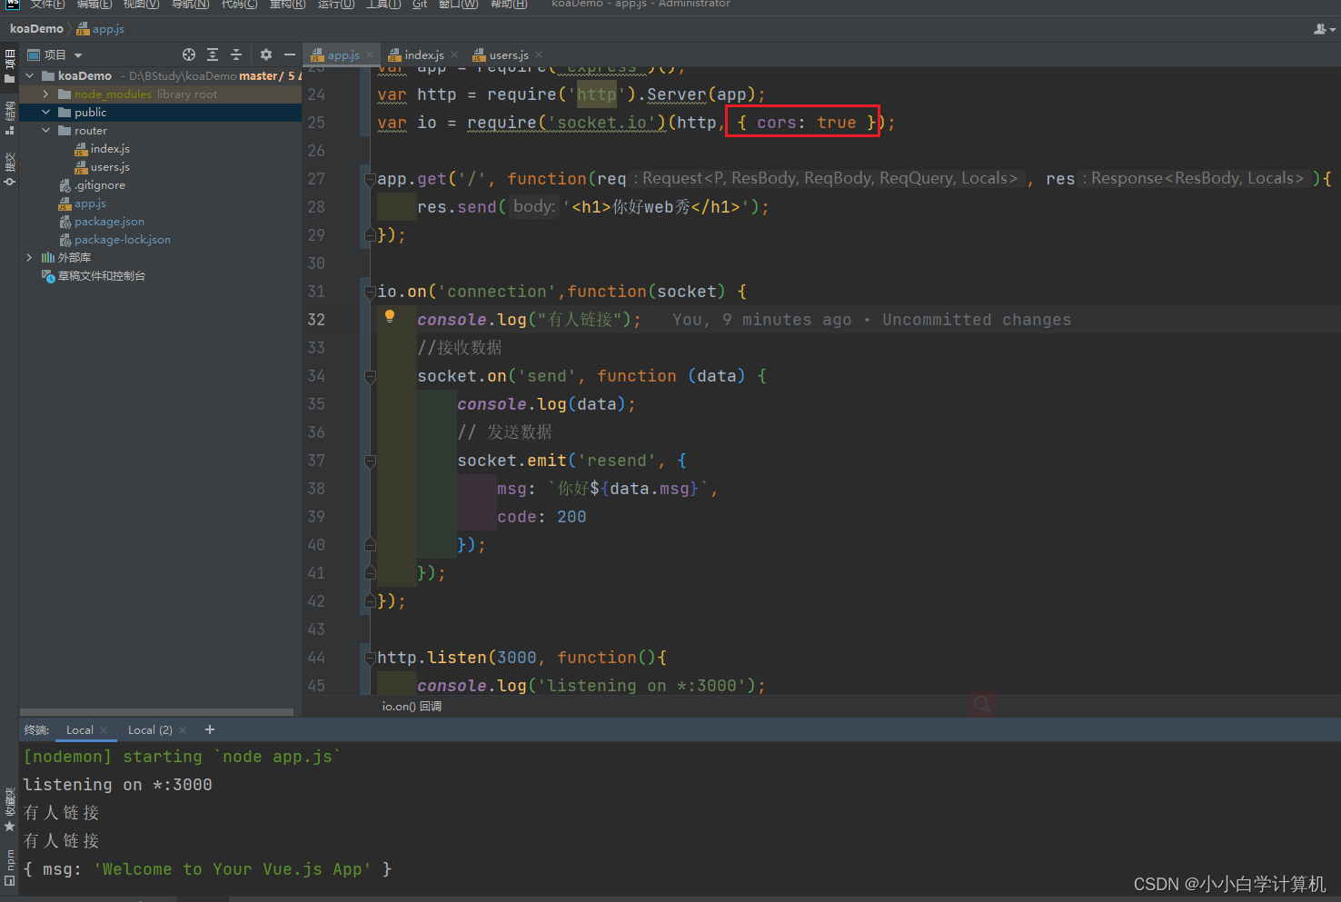Click 'listening on *:3000' terminal output
This screenshot has height=902, width=1341.
pos(118,785)
